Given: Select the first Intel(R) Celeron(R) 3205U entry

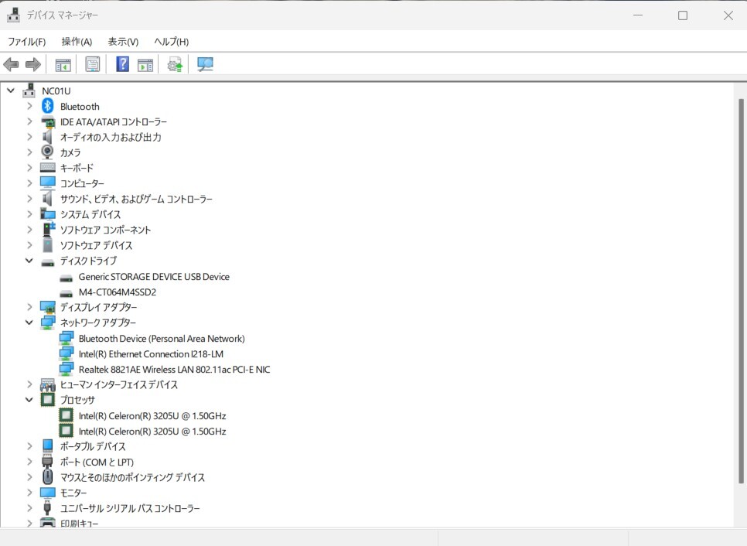Looking at the screenshot, I should pyautogui.click(x=152, y=416).
